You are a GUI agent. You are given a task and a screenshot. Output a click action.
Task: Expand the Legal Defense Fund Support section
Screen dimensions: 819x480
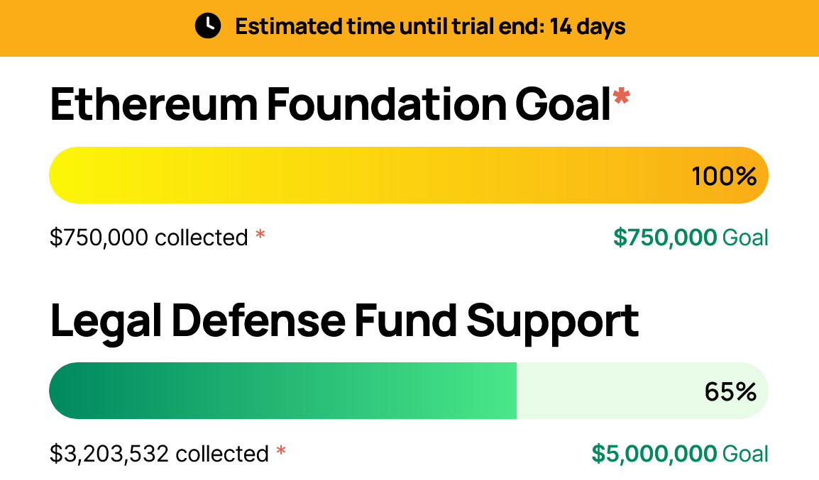(345, 320)
